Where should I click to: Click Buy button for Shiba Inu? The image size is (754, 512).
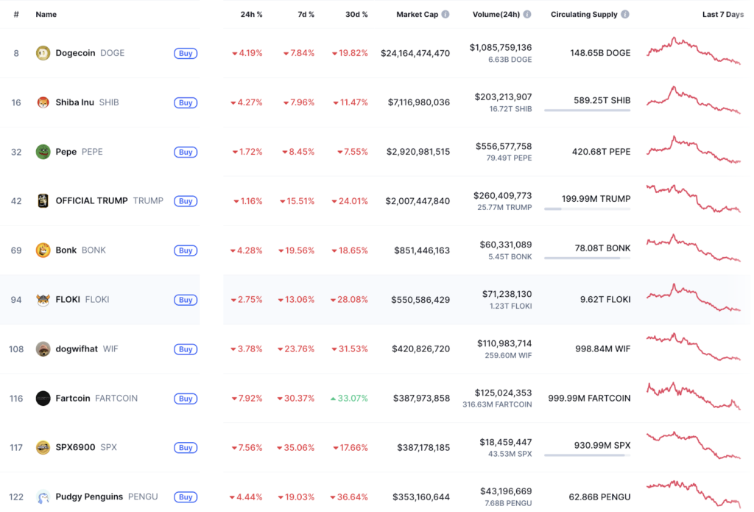(186, 102)
